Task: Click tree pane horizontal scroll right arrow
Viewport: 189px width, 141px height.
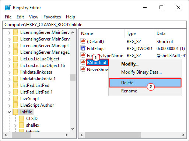Action: pos(67,135)
